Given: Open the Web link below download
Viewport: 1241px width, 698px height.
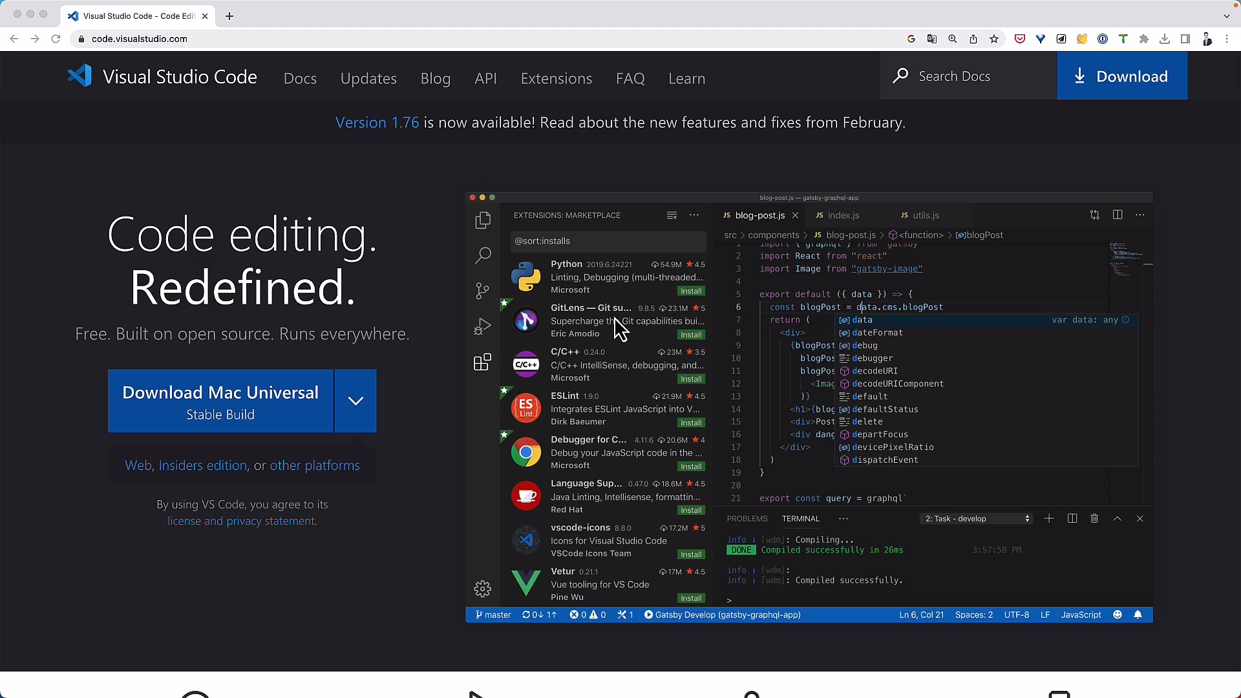Looking at the screenshot, I should (138, 465).
